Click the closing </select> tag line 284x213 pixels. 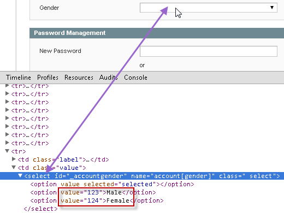pyautogui.click(x=40, y=209)
